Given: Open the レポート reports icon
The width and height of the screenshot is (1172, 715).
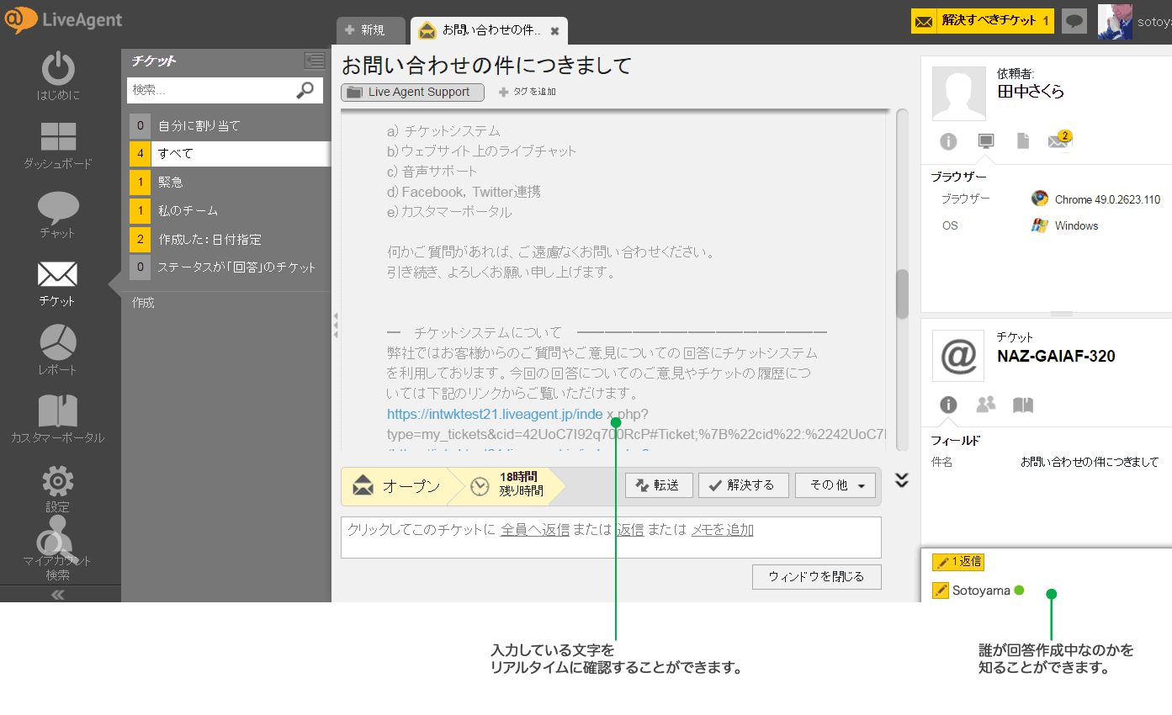Looking at the screenshot, I should pos(58,342).
